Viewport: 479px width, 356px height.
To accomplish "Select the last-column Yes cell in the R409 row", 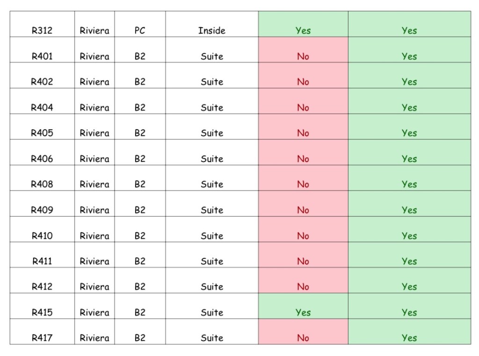I will (409, 210).
